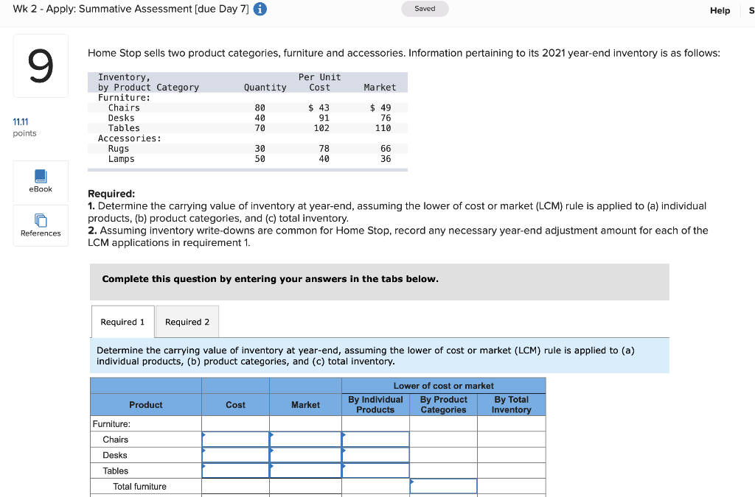The image size is (755, 497).
Task: Click the question number 9 indicator
Action: click(41, 66)
